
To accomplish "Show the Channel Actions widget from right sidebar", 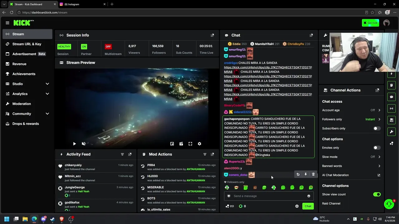I will [x=392, y=120].
